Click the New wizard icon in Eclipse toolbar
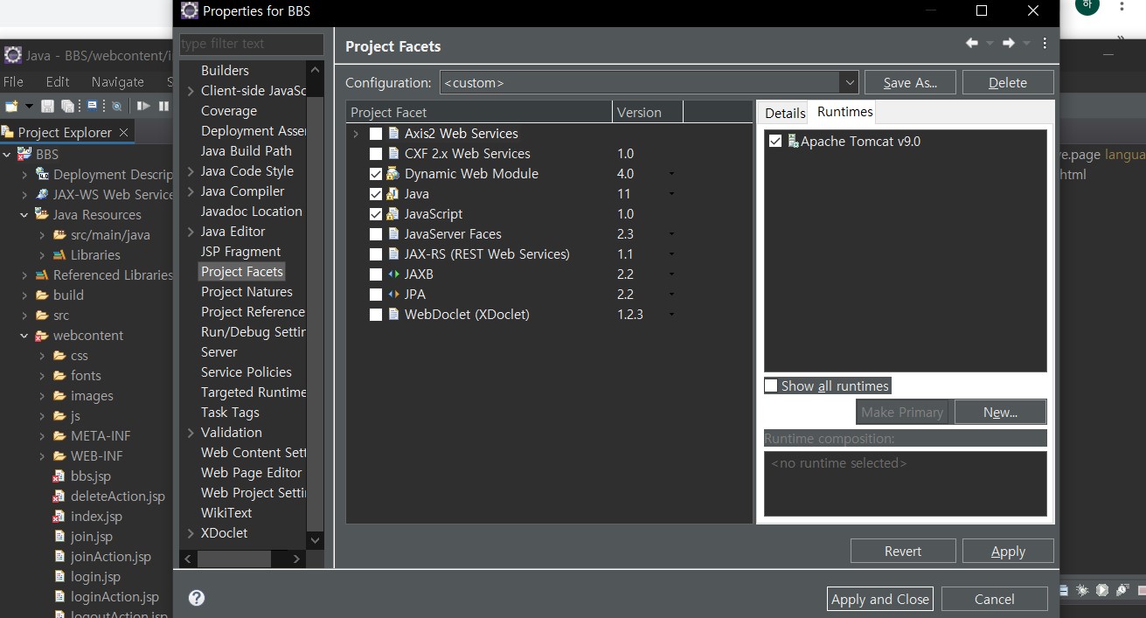This screenshot has height=618, width=1146. coord(11,106)
